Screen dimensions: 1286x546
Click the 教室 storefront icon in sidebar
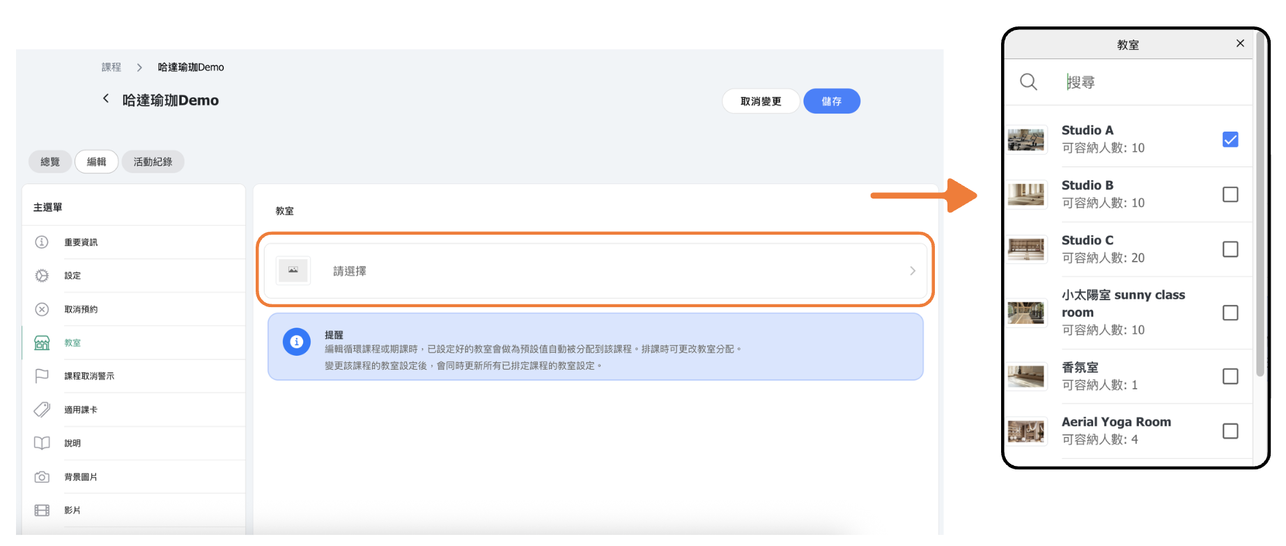coord(42,343)
